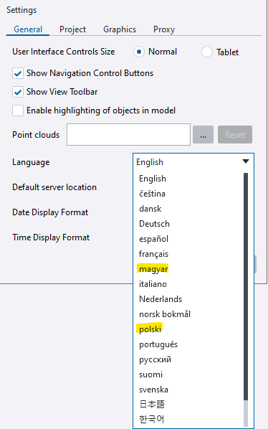Select Normal controls size radio button

tap(139, 52)
